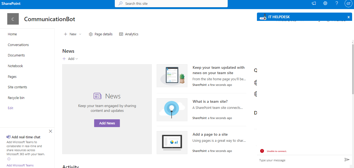
Task: Open 'Add a page to a site' article
Action: [210, 134]
